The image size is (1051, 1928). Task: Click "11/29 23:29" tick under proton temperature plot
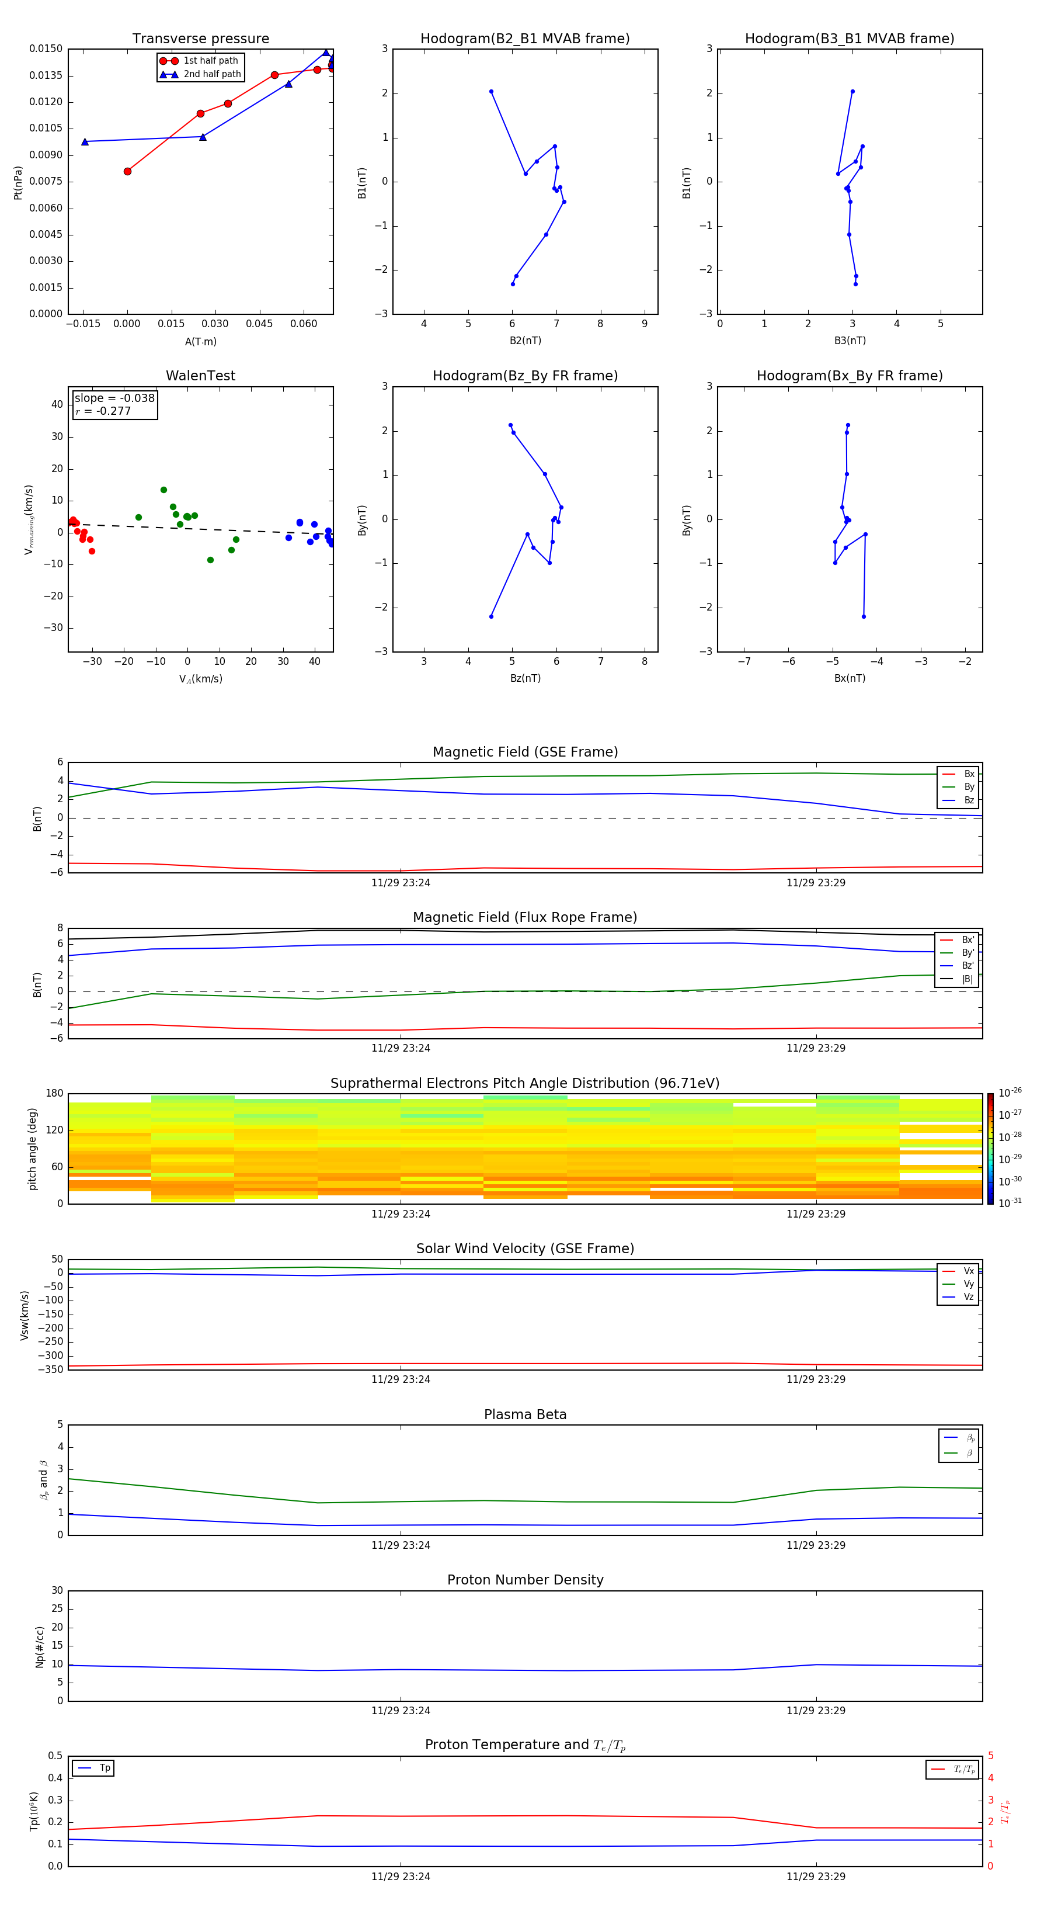815,1877
